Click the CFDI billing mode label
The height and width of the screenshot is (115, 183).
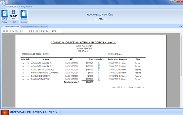point(101,19)
